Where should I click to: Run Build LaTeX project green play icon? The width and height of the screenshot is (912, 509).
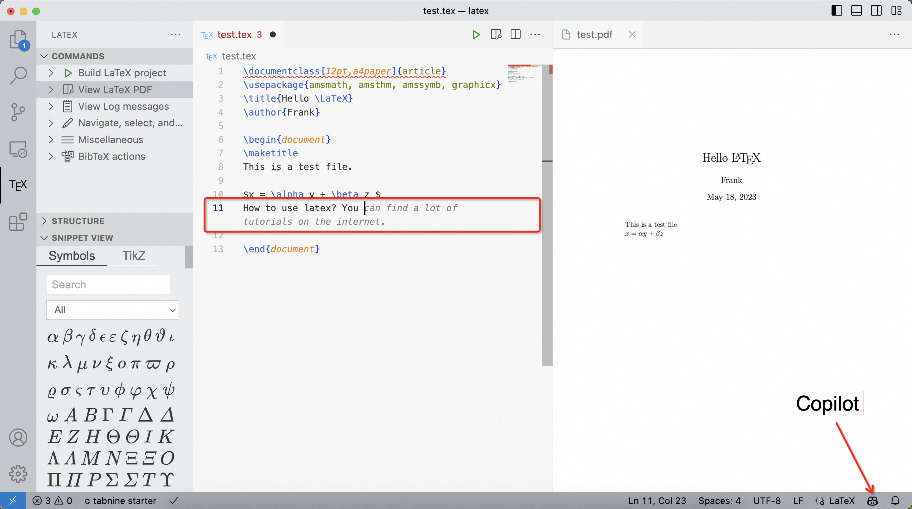tap(476, 35)
